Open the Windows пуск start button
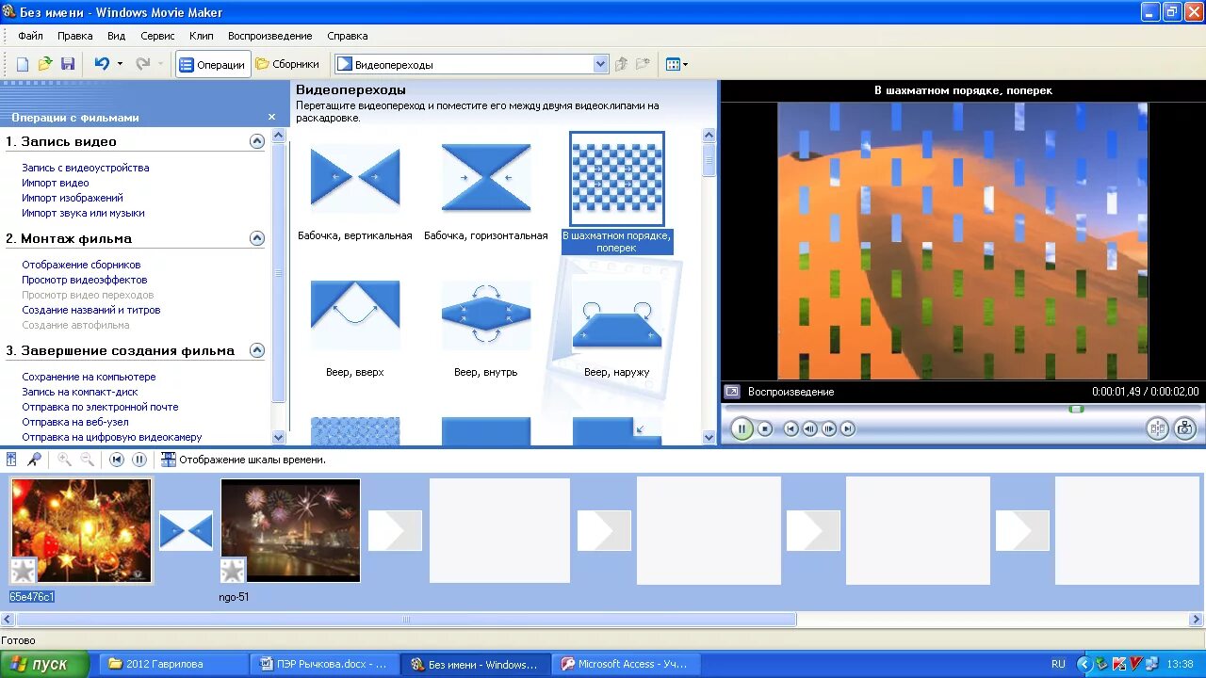 (44, 664)
